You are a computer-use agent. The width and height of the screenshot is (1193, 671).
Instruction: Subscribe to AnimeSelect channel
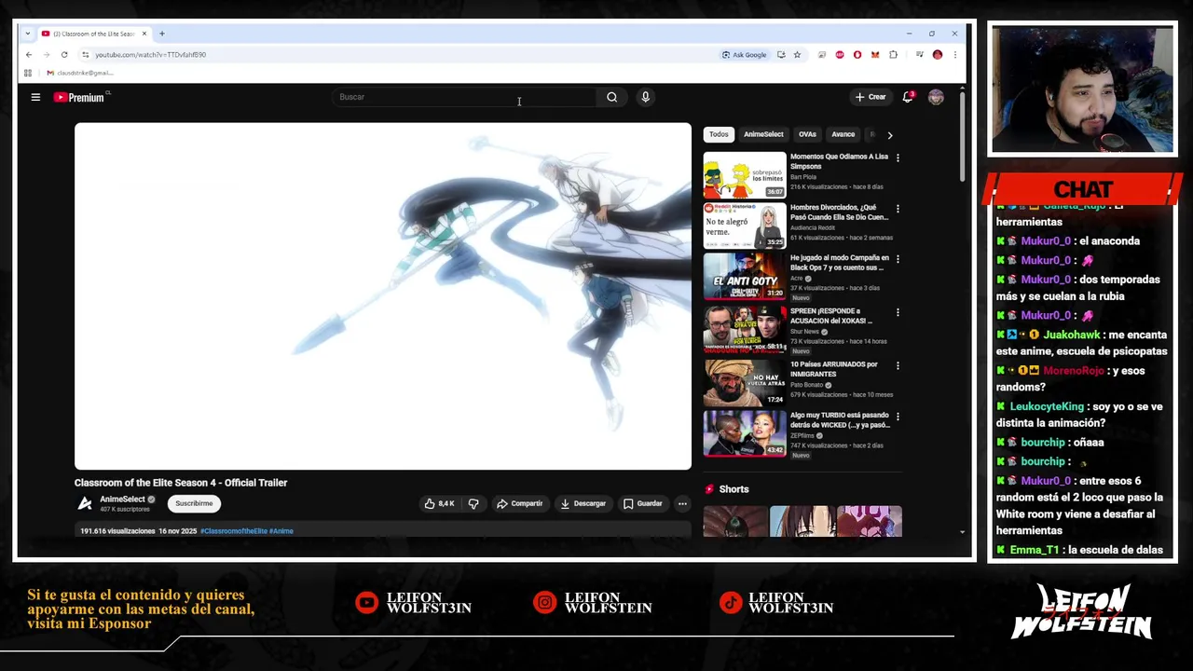[194, 503]
